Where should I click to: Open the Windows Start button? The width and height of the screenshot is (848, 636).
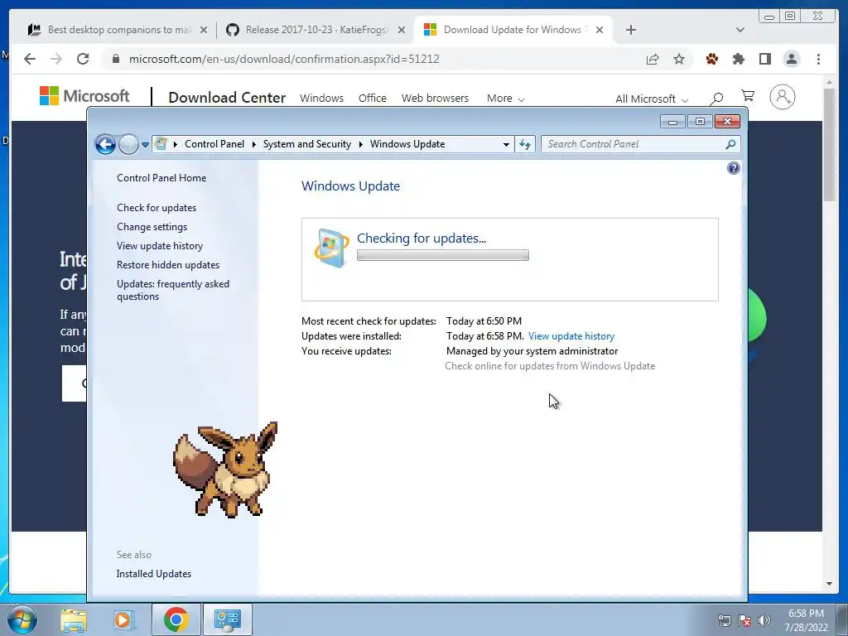(x=22, y=619)
